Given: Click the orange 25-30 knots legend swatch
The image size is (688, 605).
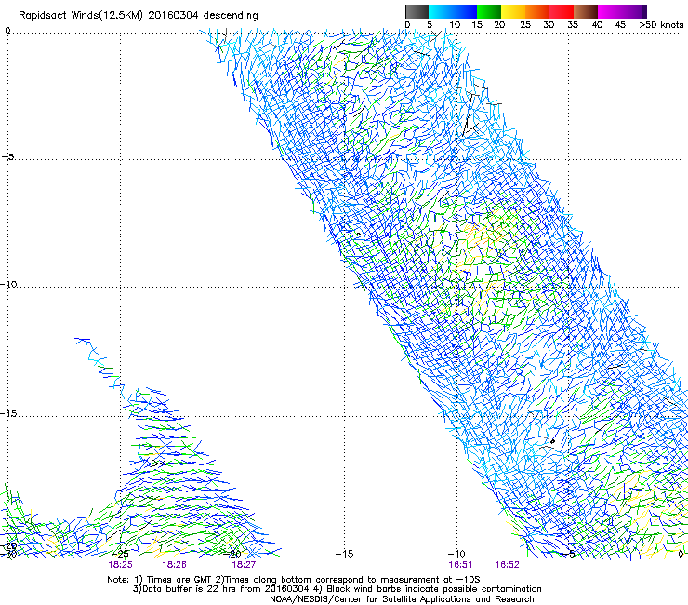Looking at the screenshot, I should tap(537, 11).
